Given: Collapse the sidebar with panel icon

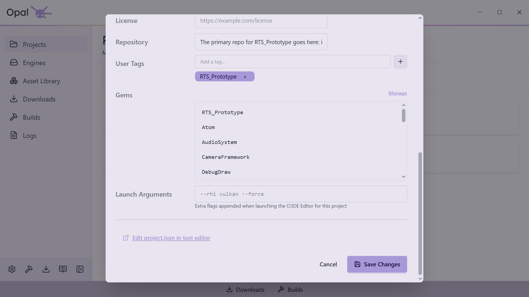Looking at the screenshot, I should pos(80,269).
